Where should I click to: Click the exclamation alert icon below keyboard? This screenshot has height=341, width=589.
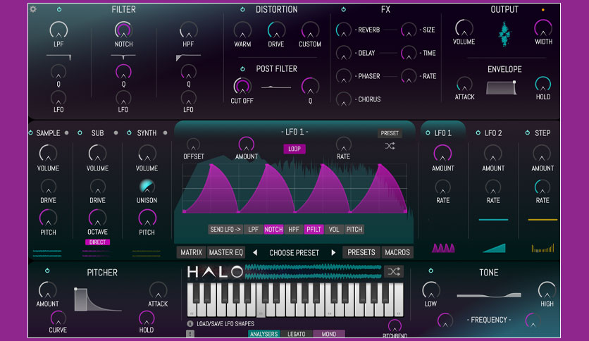[190, 333]
